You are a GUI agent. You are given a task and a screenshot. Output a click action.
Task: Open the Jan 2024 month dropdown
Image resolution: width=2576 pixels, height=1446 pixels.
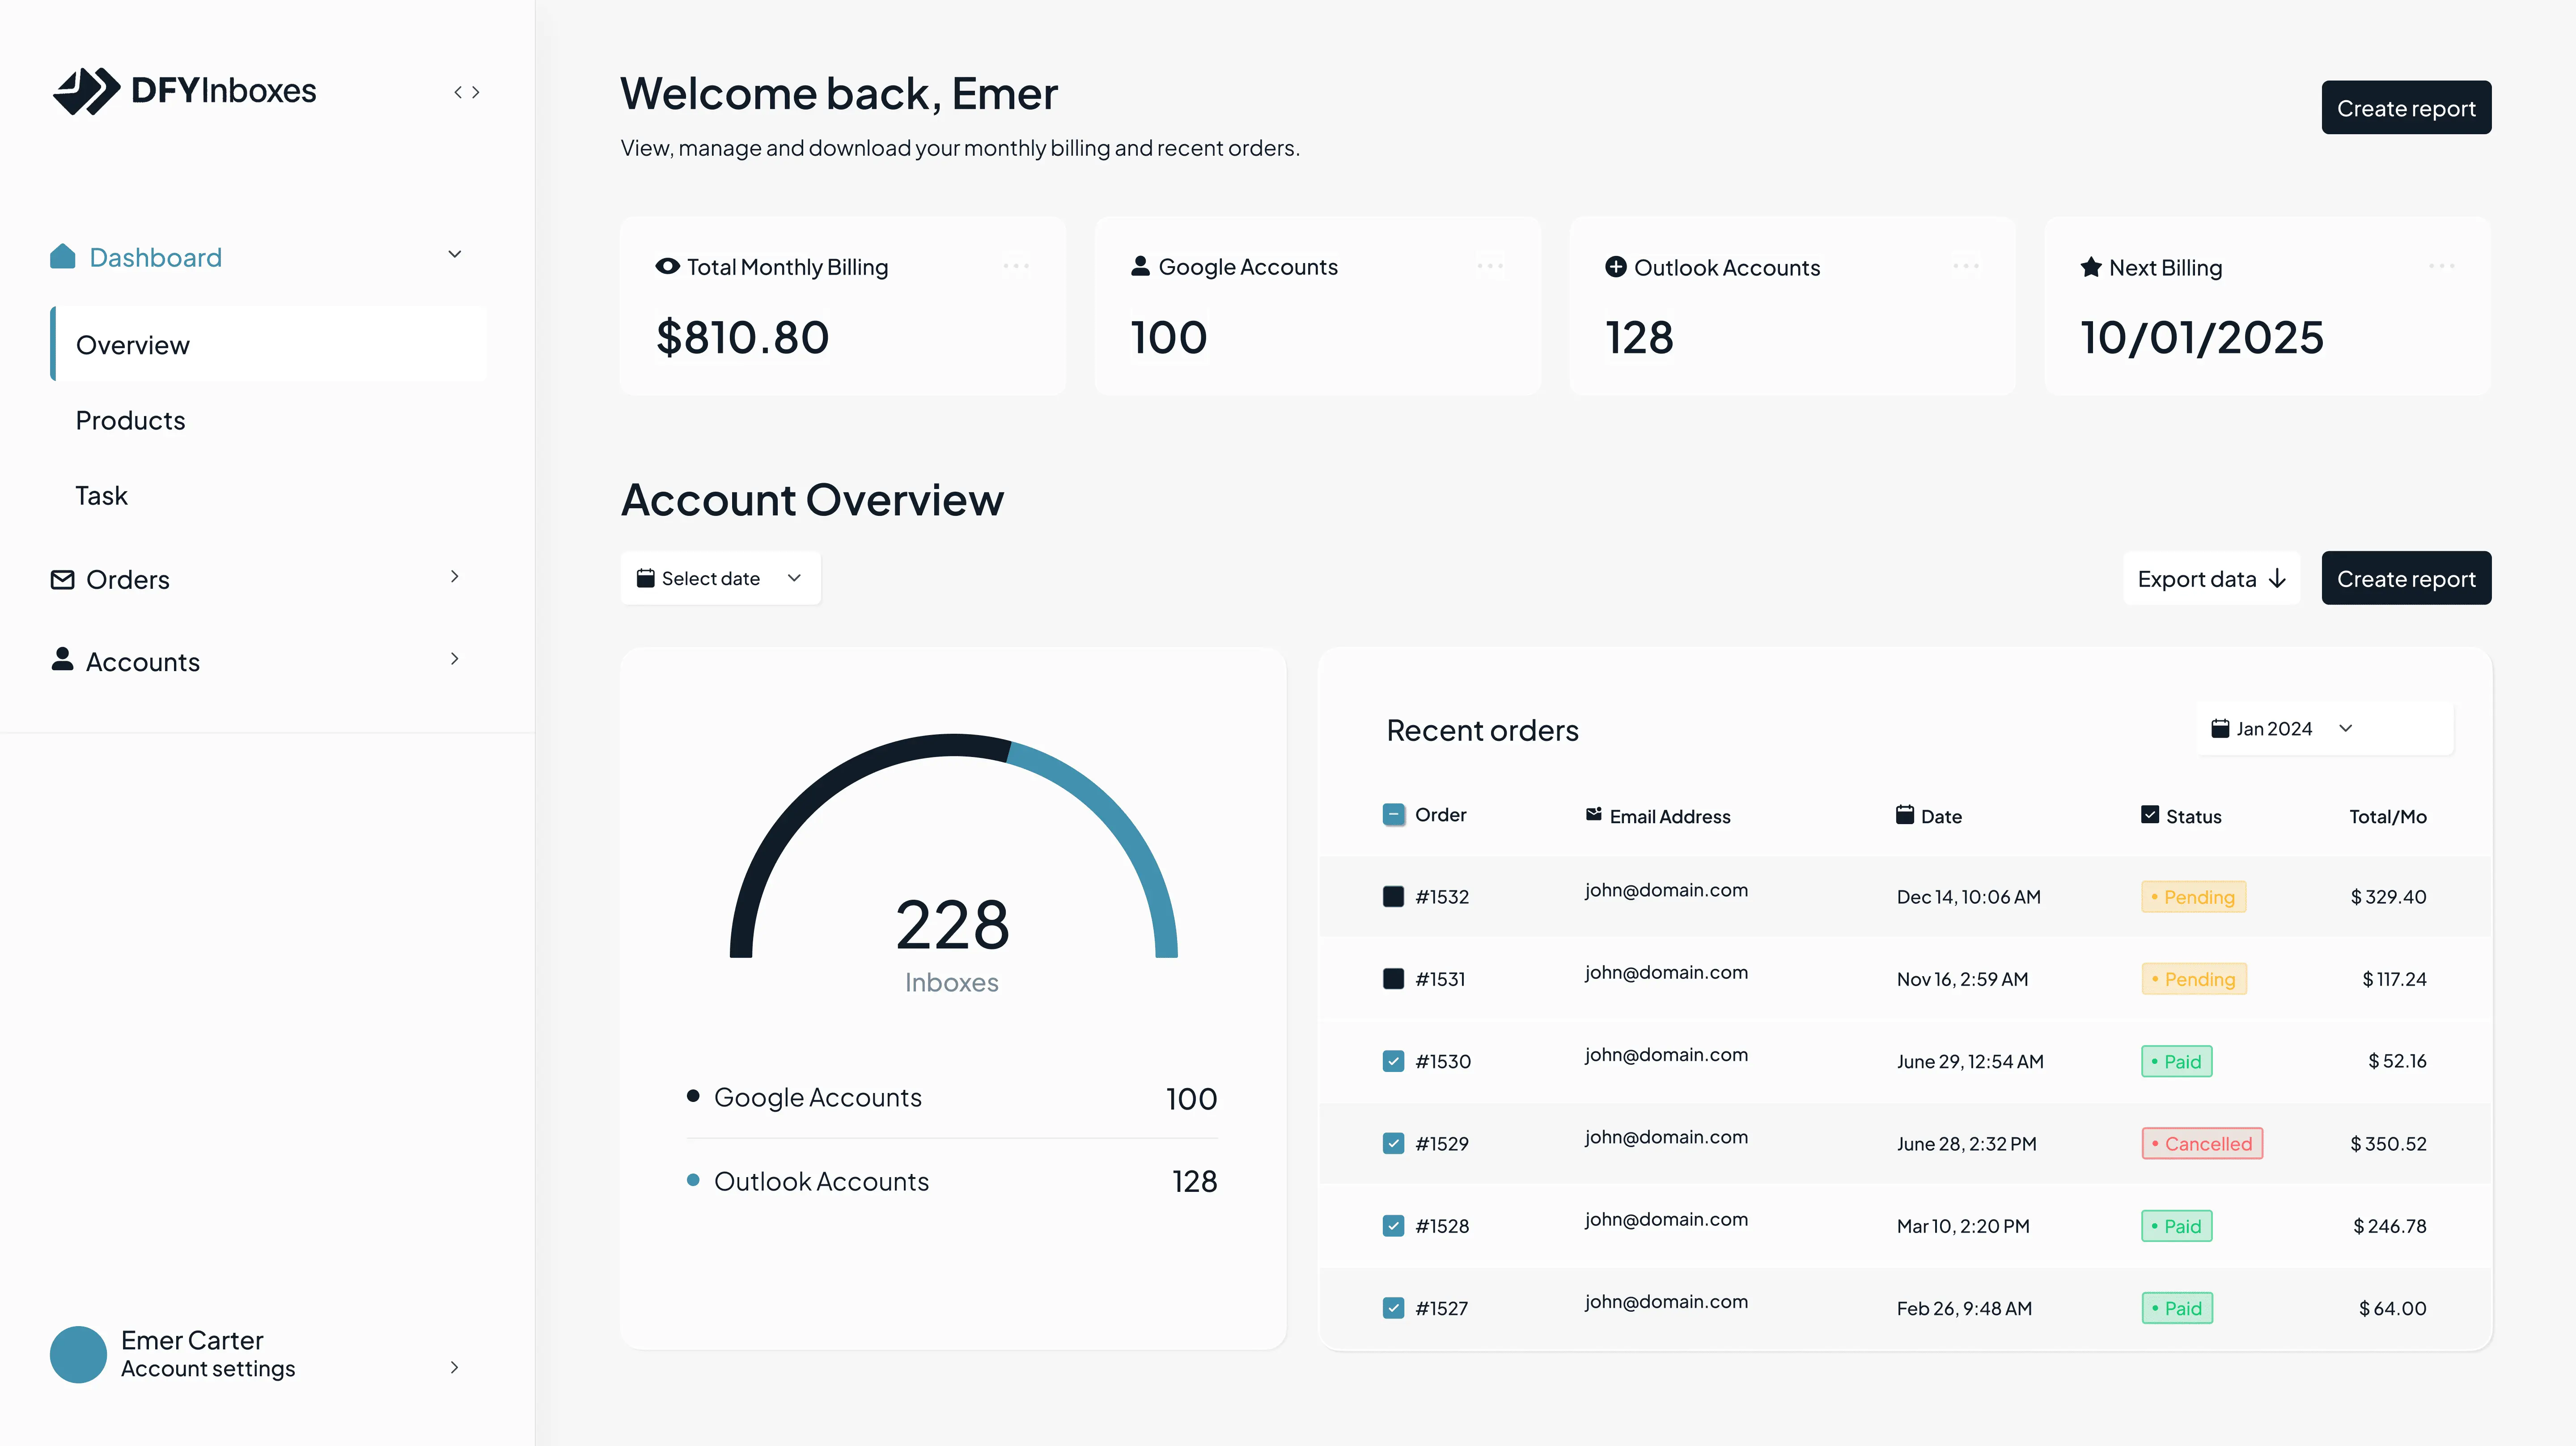click(2324, 728)
